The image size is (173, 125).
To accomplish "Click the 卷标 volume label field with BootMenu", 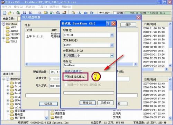I will point(89,65).
